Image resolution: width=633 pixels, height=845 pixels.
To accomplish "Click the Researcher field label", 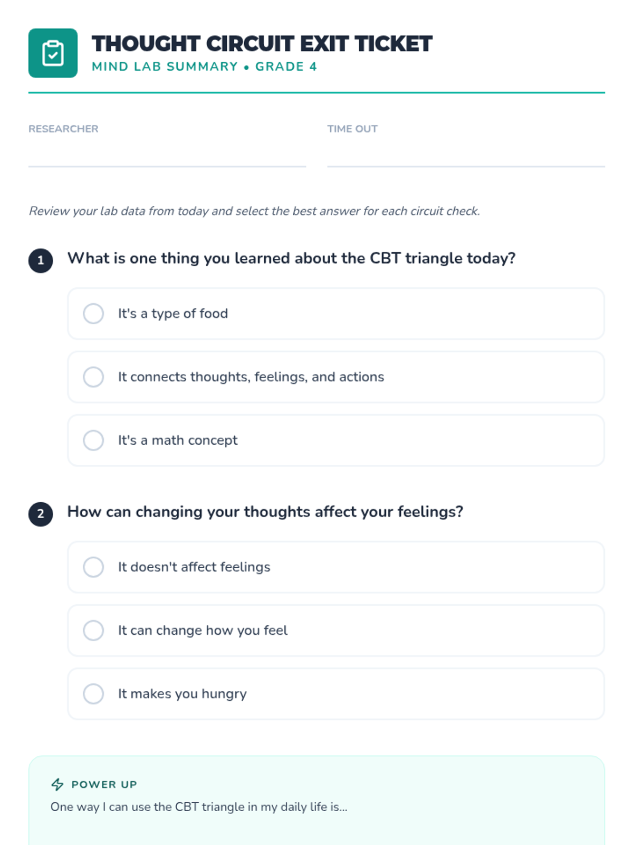I will pos(63,129).
